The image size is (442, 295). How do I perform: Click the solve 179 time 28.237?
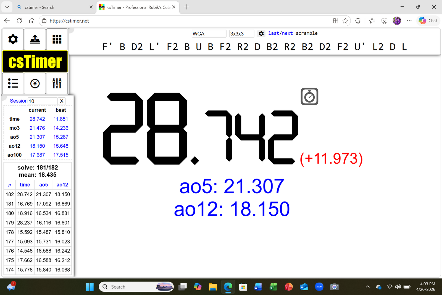[25, 223]
